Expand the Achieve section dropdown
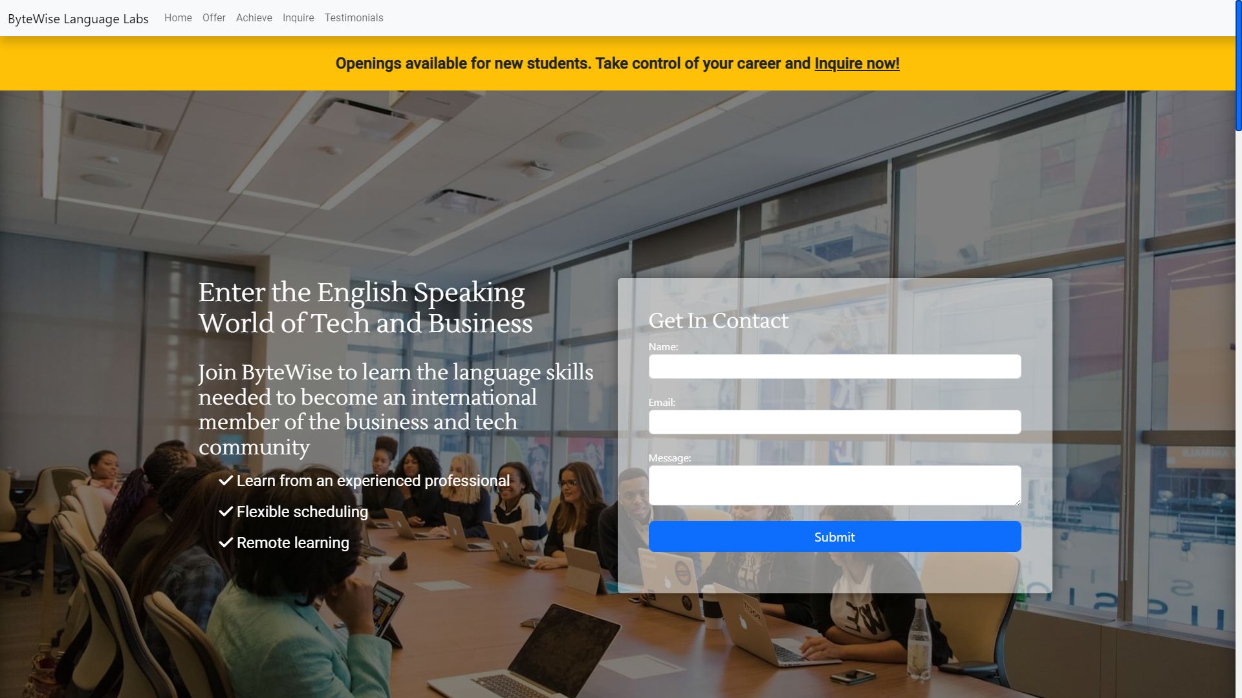This screenshot has width=1242, height=698. (254, 17)
